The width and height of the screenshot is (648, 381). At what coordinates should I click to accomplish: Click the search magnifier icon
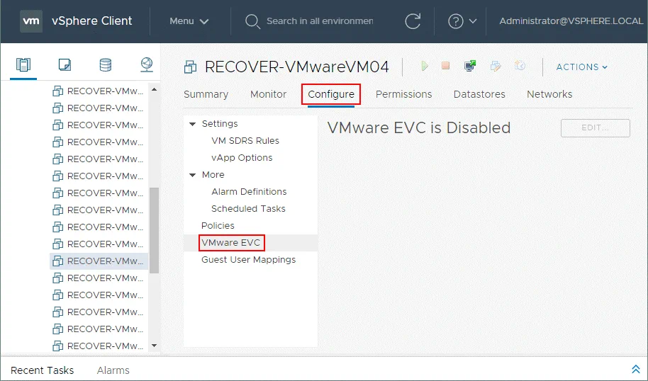(x=252, y=21)
